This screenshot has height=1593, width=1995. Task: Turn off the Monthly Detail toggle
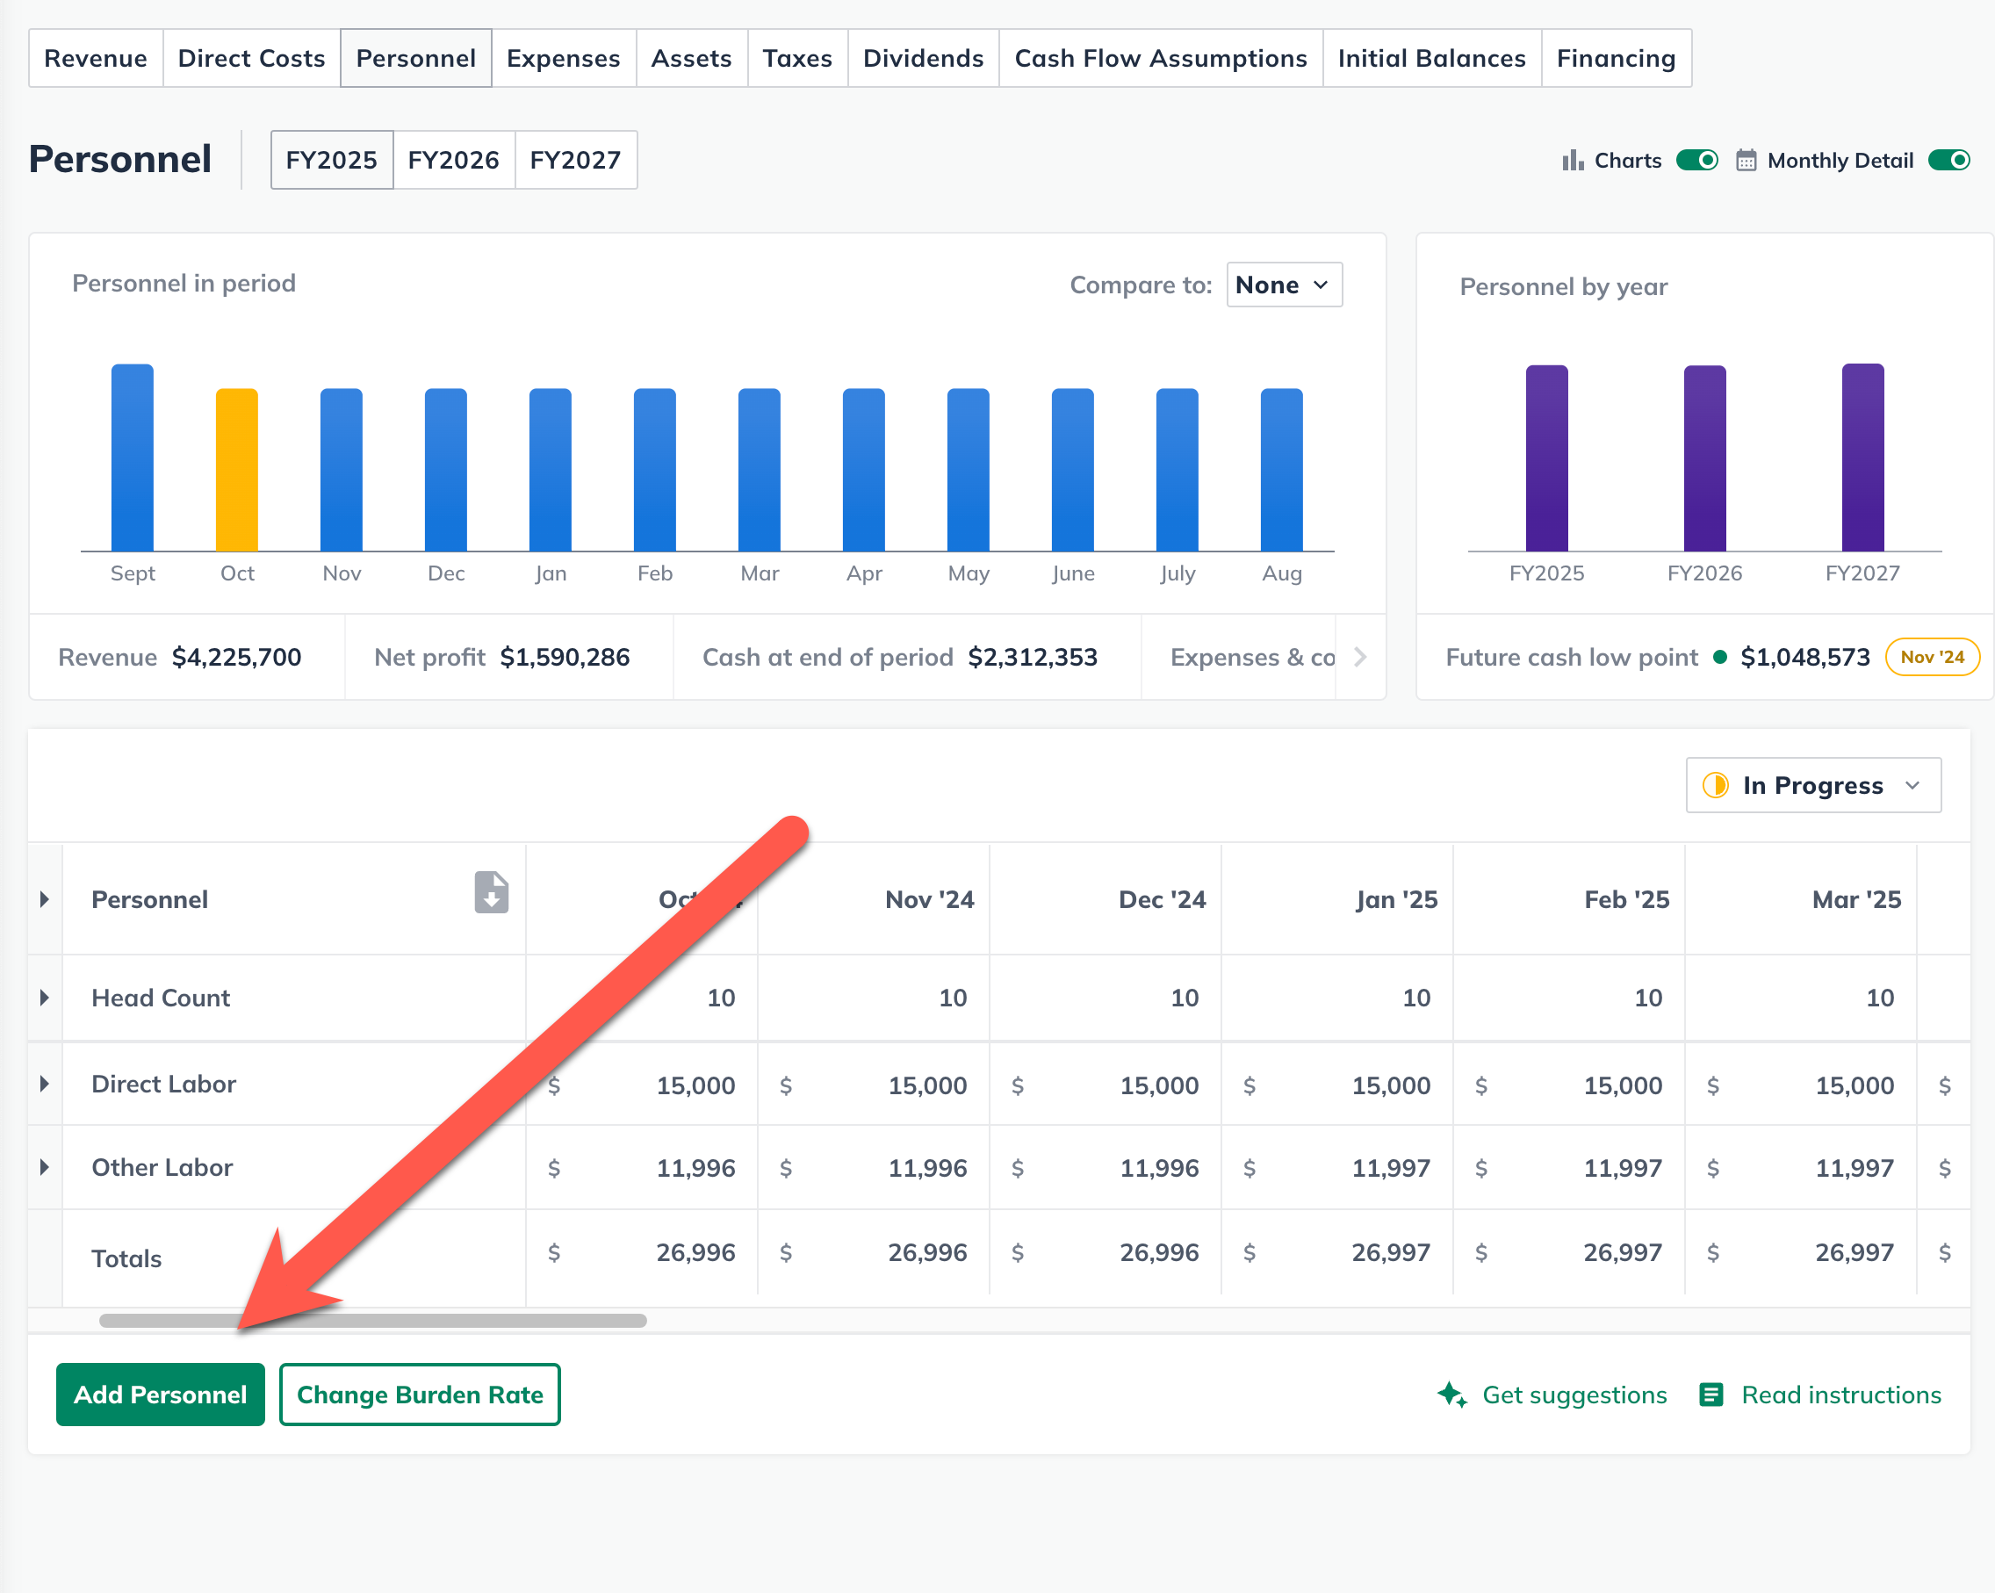point(1948,160)
